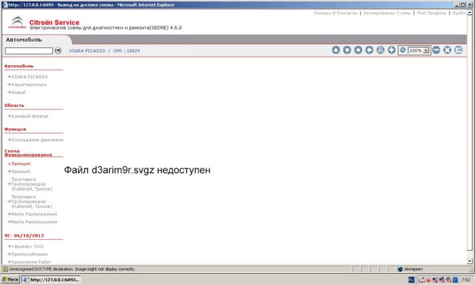
Task: Click the status bar warning icon
Action: point(5,269)
